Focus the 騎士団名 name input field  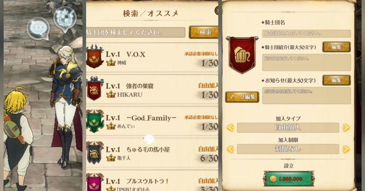pos(307,33)
